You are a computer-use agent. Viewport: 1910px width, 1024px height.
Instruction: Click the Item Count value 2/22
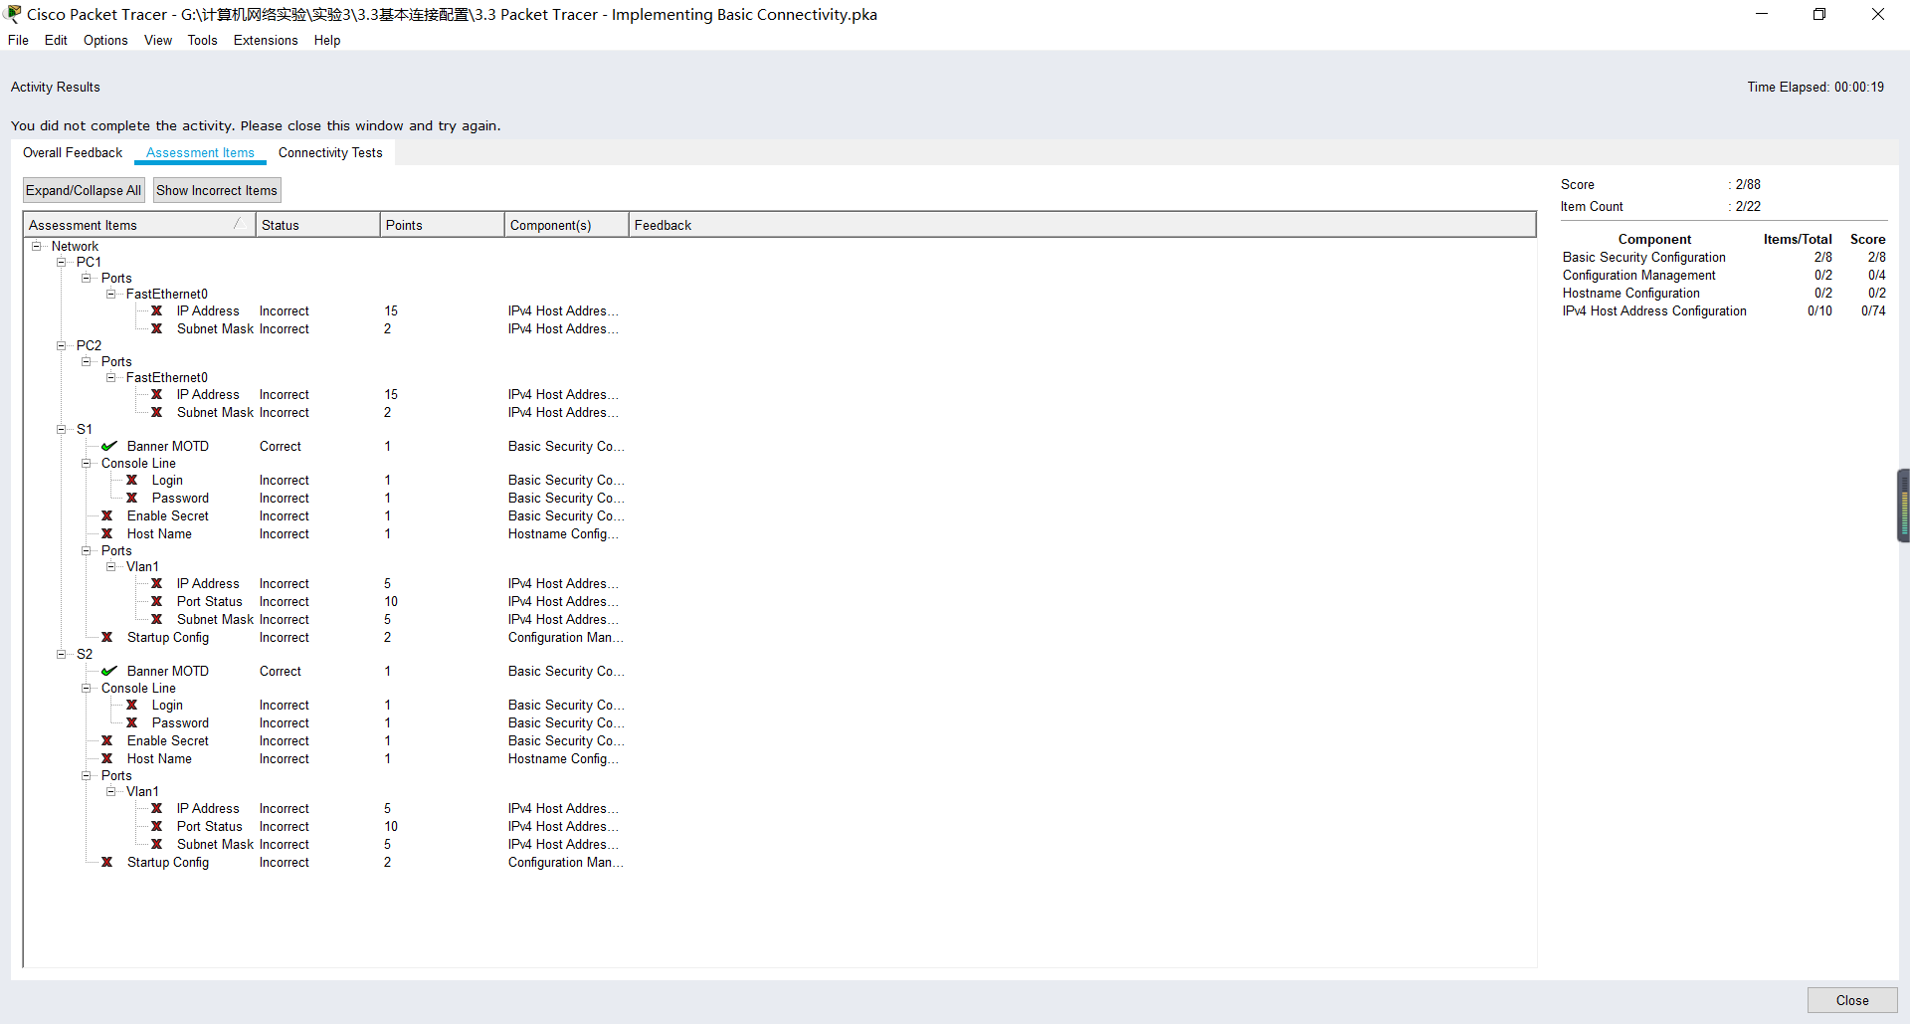pyautogui.click(x=1748, y=207)
